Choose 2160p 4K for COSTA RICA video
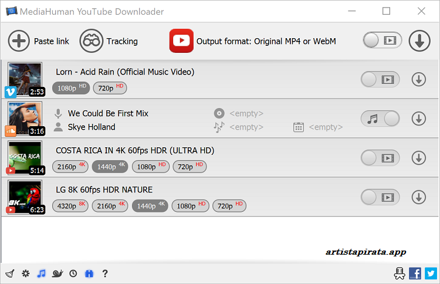The width and height of the screenshot is (440, 284). tap(70, 167)
